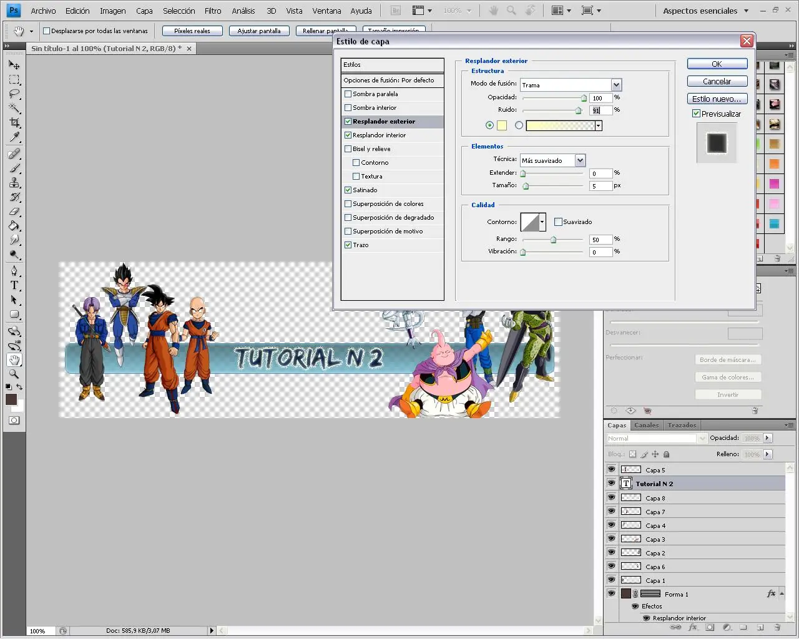Uncheck the Trazo style

tap(348, 245)
